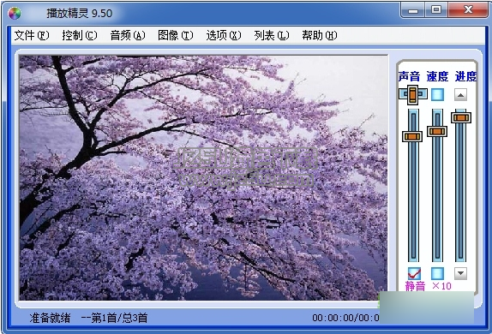The image size is (492, 334).
Task: Toggle the square box under 速度 label
Action: point(437,94)
